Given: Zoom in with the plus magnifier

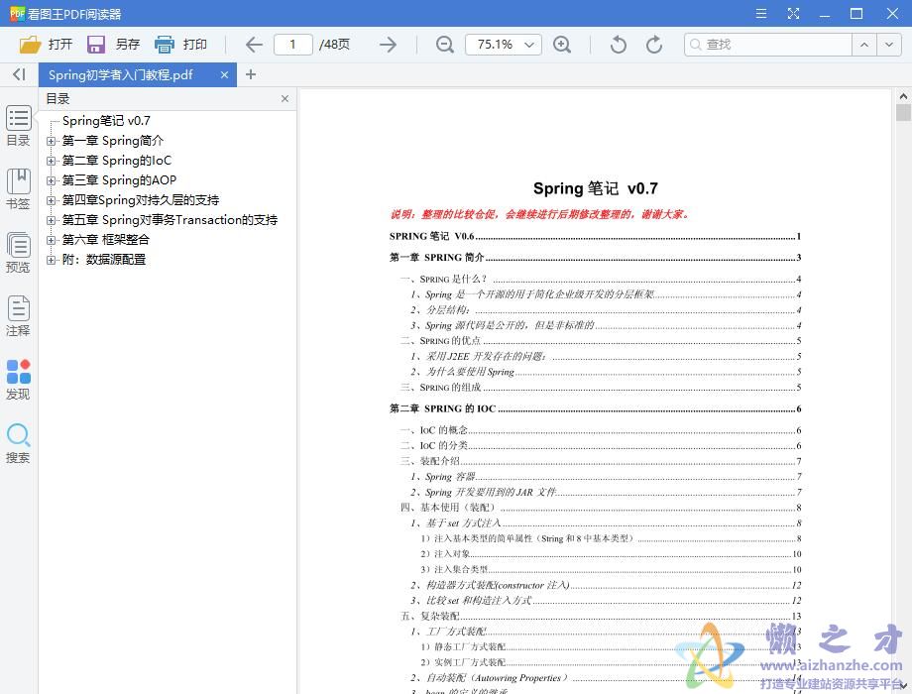Looking at the screenshot, I should coord(562,45).
